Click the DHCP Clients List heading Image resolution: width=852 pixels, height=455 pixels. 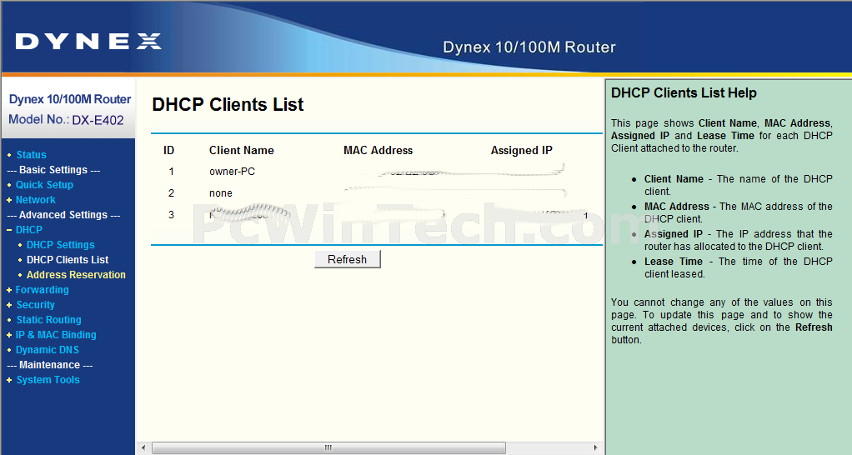(228, 104)
